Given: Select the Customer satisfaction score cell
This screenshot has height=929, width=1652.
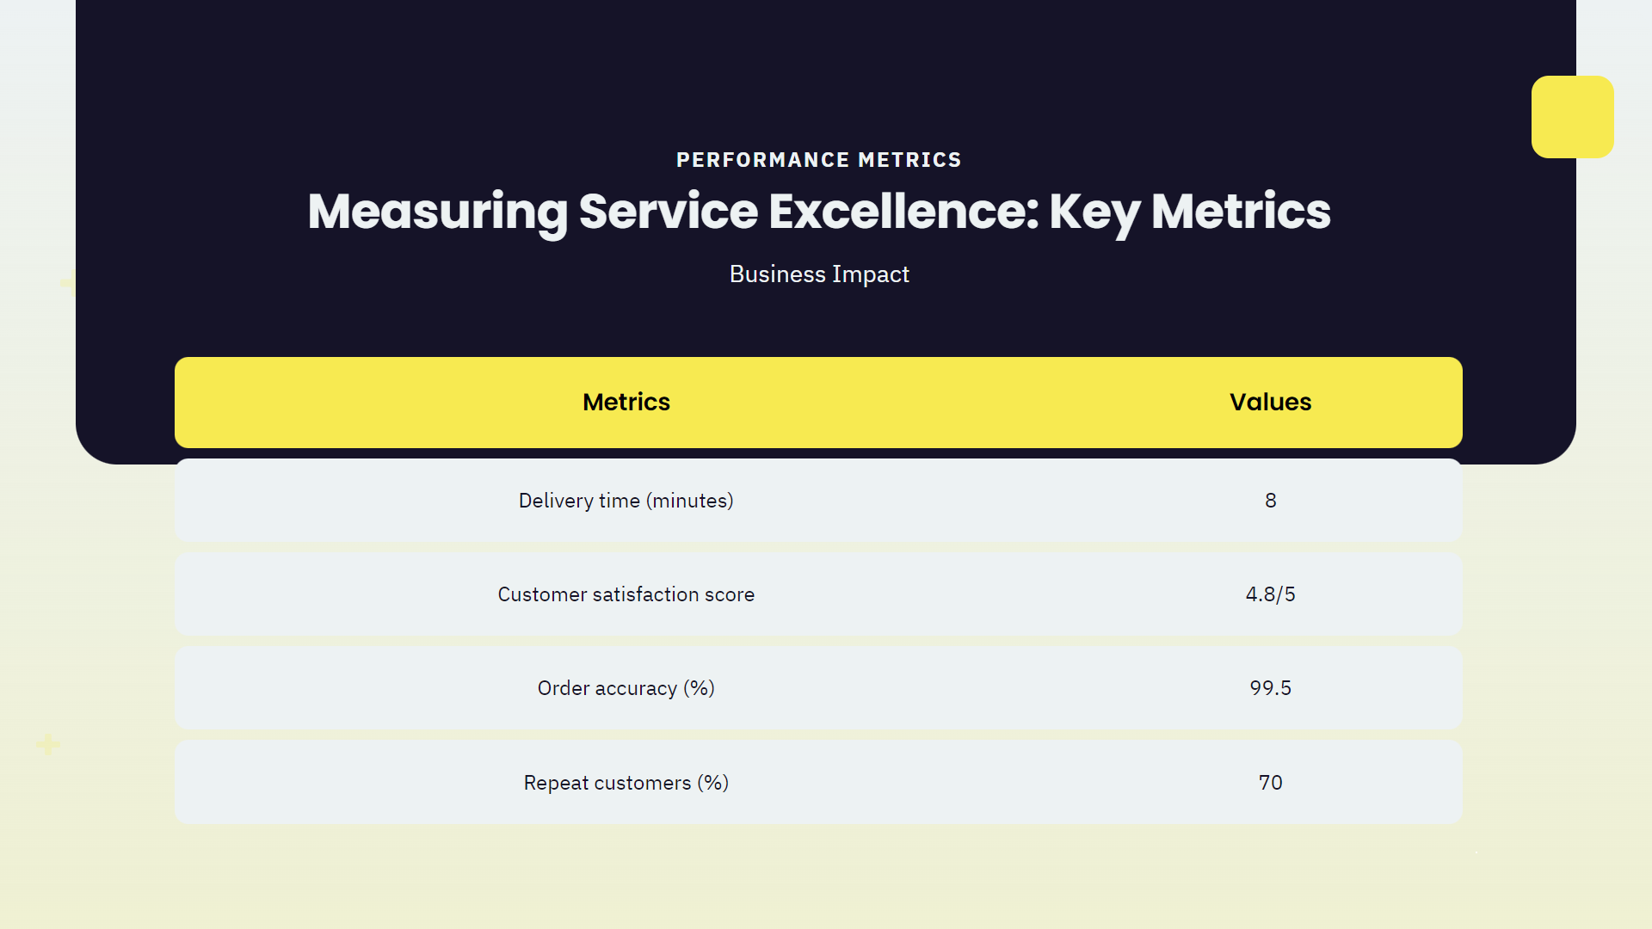Looking at the screenshot, I should coord(626,594).
